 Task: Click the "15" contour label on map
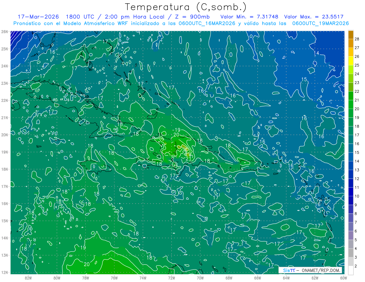[x=304, y=79]
